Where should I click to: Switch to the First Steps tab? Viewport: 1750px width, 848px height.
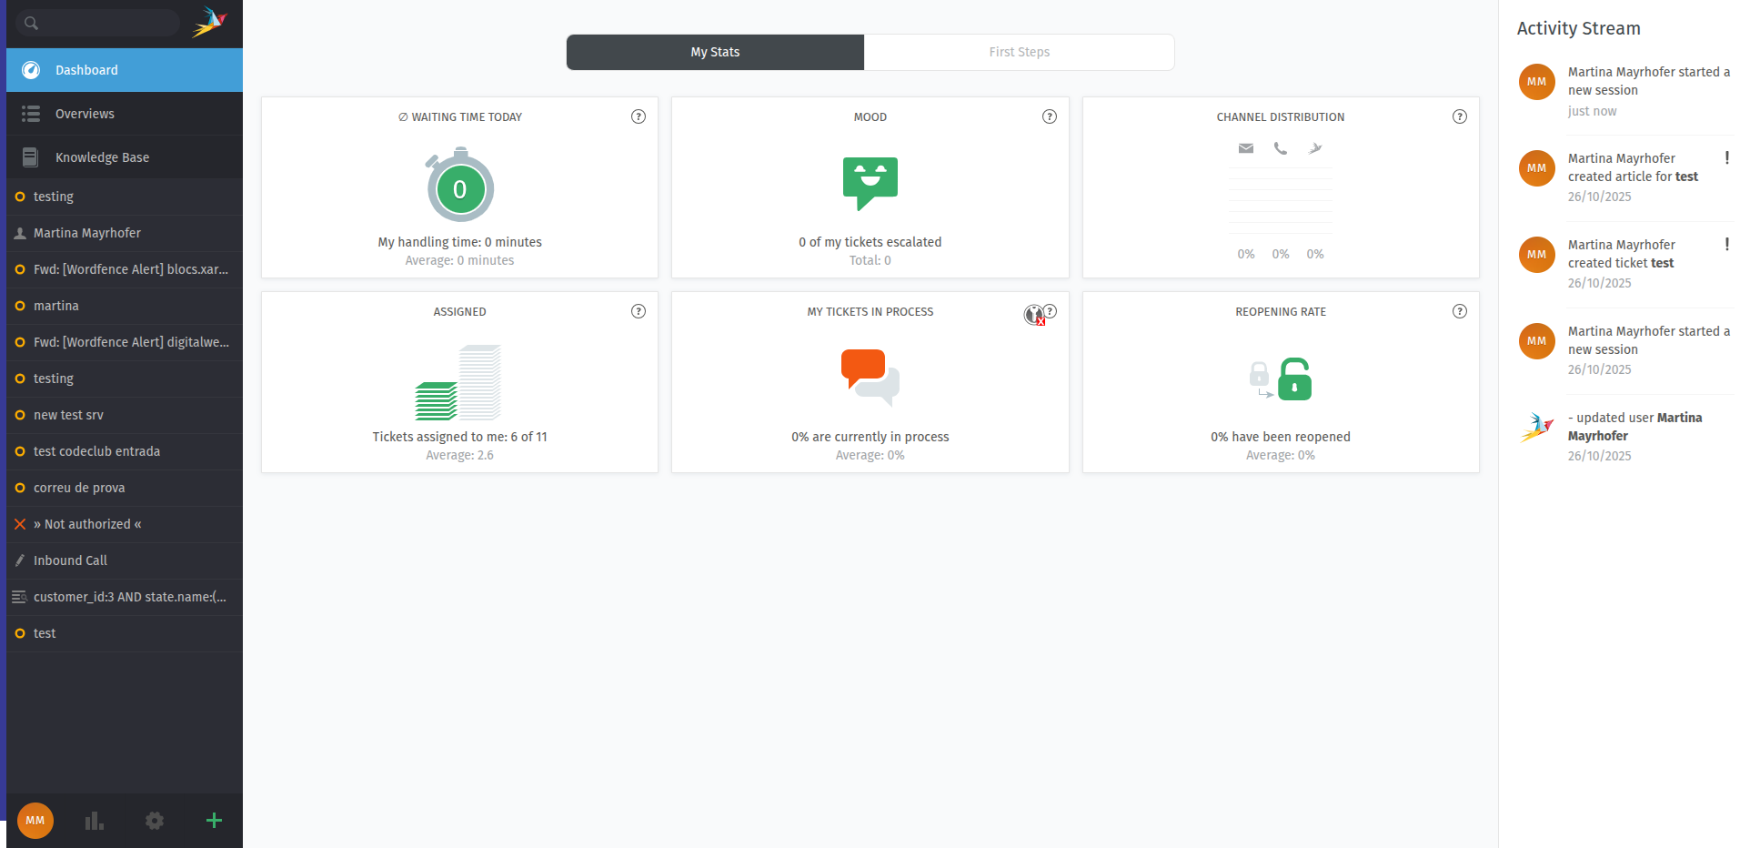tap(1019, 52)
